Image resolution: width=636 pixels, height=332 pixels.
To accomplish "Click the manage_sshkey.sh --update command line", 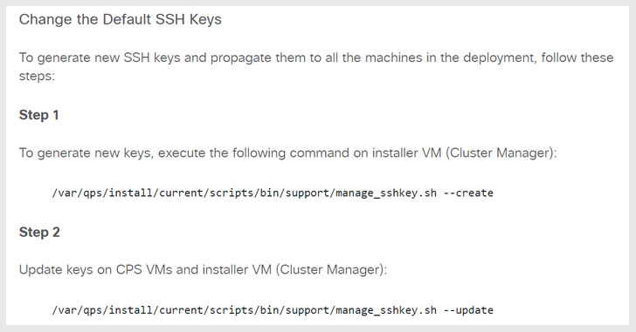I will pyautogui.click(x=273, y=310).
